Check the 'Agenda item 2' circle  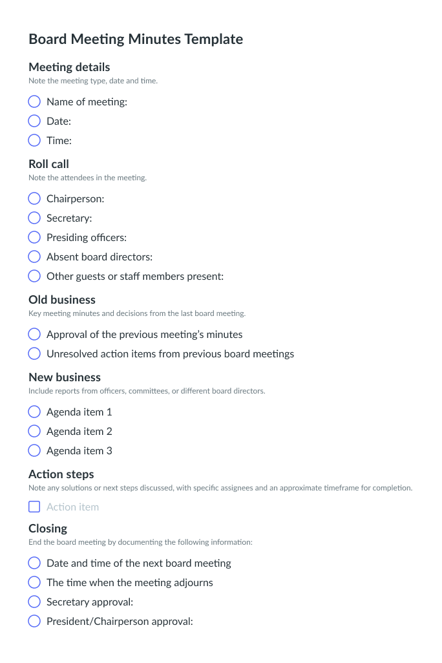click(34, 431)
